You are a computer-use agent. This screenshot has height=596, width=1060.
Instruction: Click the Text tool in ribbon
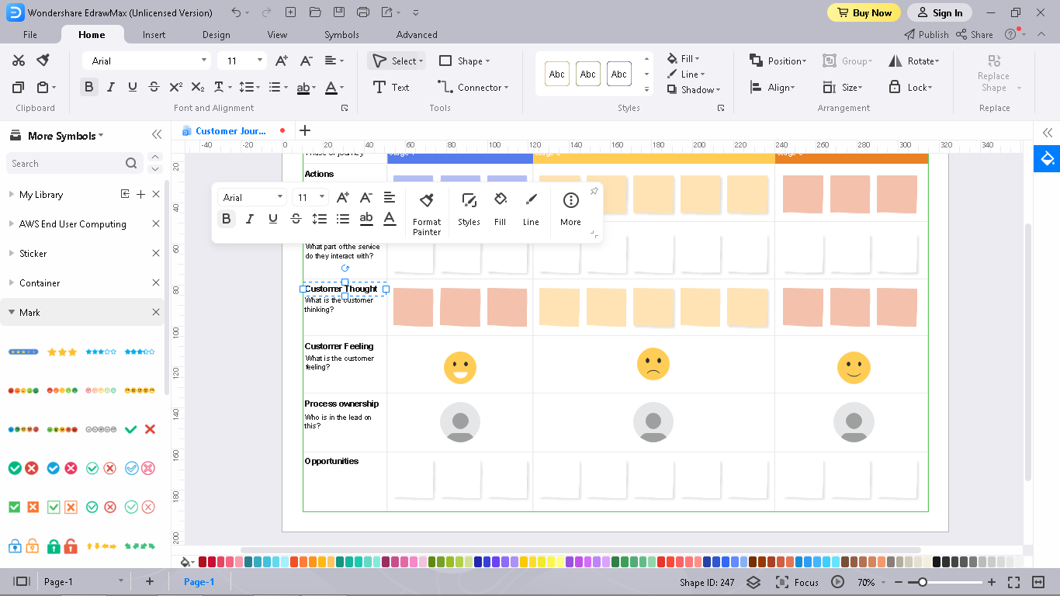click(391, 88)
